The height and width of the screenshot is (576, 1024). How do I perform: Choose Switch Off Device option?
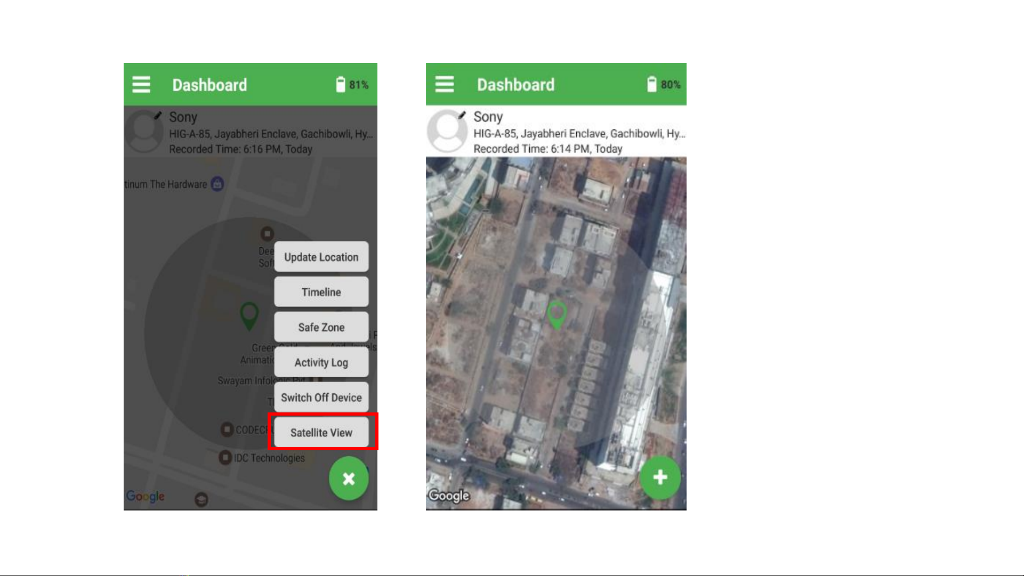click(321, 397)
